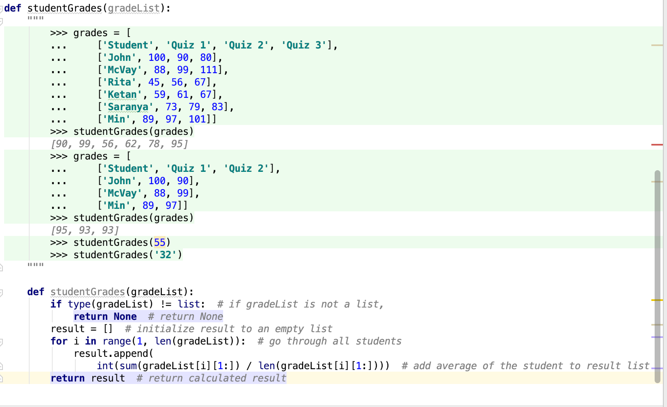
Task: Click the gradeList parameter in the def line
Action: click(x=134, y=8)
